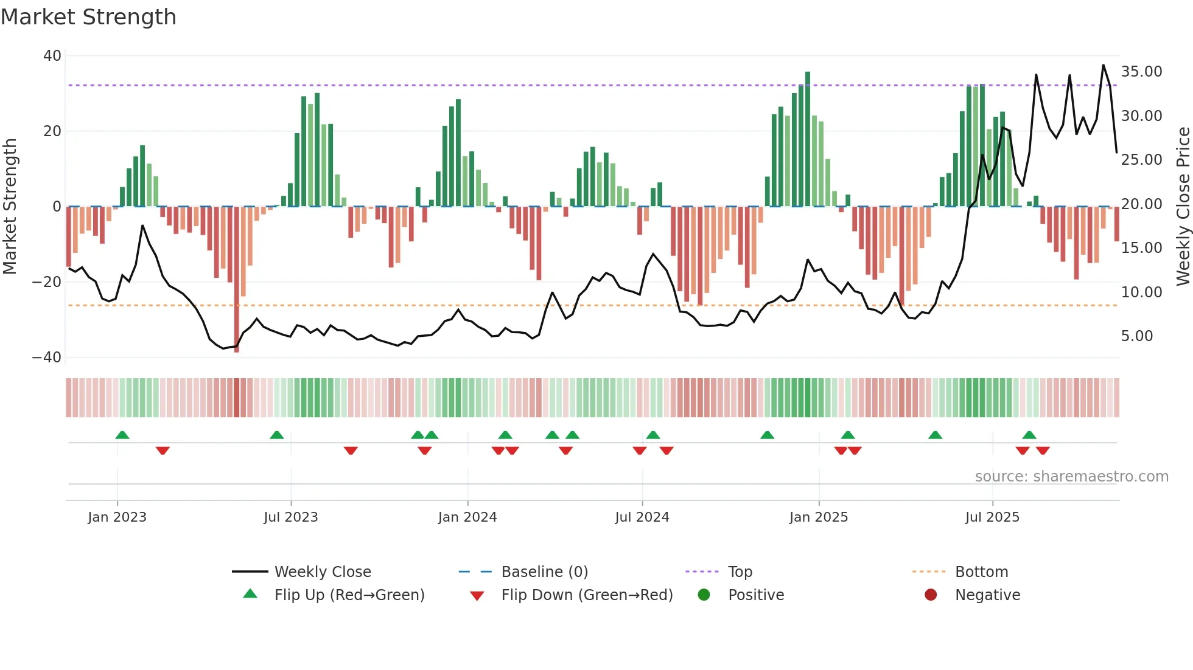Click the Weekly Close Price axis title
1193x670 pixels.
(1183, 206)
